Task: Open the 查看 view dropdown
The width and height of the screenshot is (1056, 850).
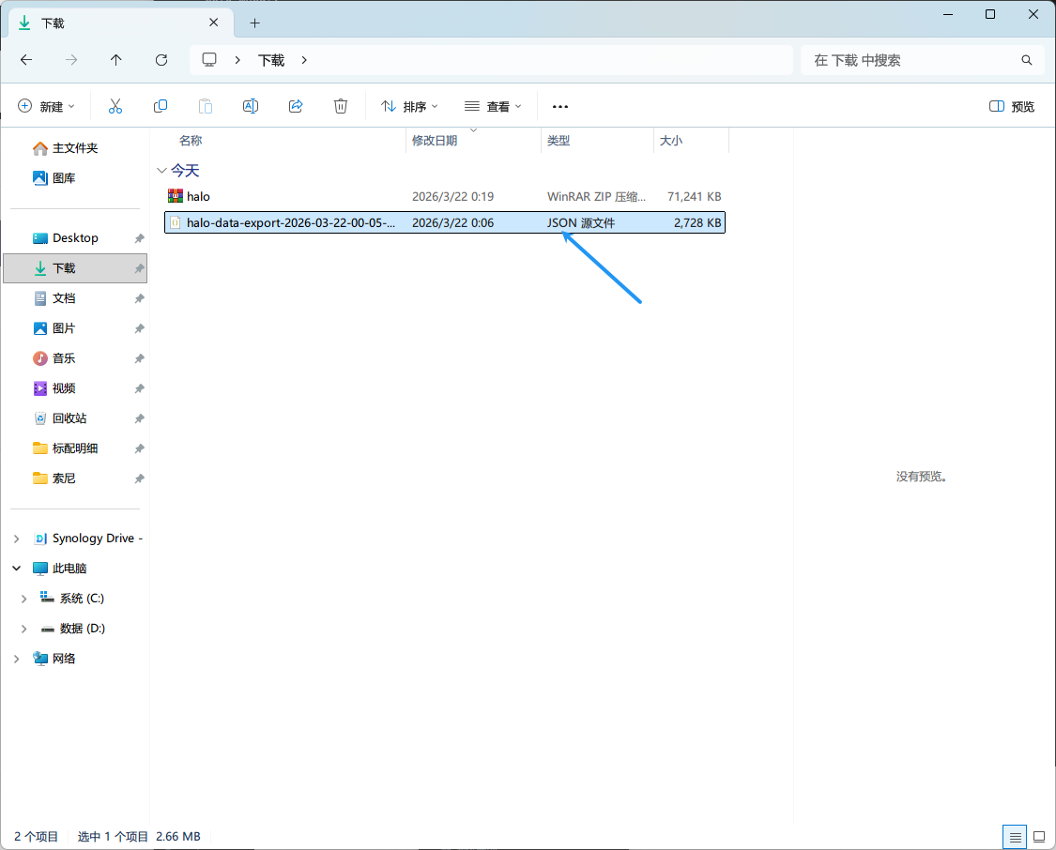Action: tap(493, 107)
